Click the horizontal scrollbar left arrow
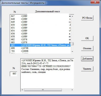Screen dimensions: 101x96 [x=22, y=90]
